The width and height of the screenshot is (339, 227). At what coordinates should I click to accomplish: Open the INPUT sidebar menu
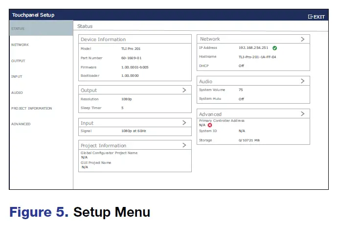pos(17,76)
